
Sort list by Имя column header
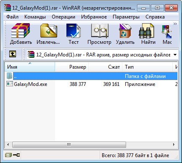point(30,67)
